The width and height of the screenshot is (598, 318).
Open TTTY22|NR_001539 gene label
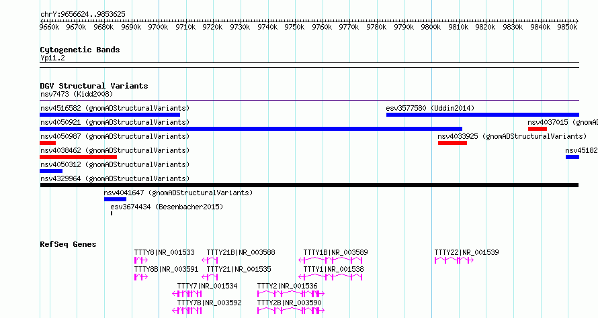(466, 252)
